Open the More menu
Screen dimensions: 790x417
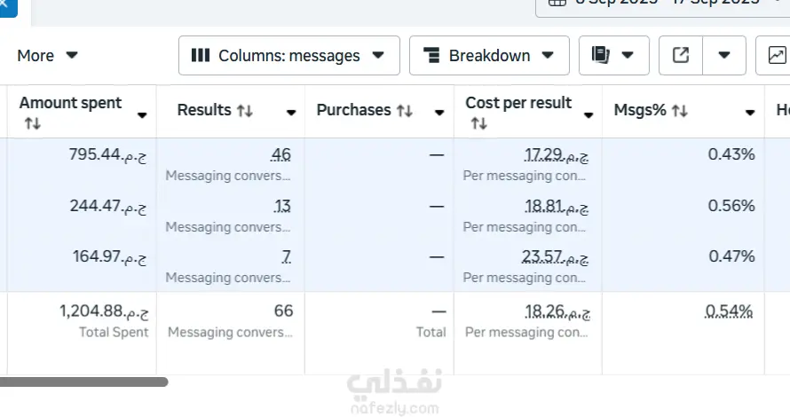48,55
